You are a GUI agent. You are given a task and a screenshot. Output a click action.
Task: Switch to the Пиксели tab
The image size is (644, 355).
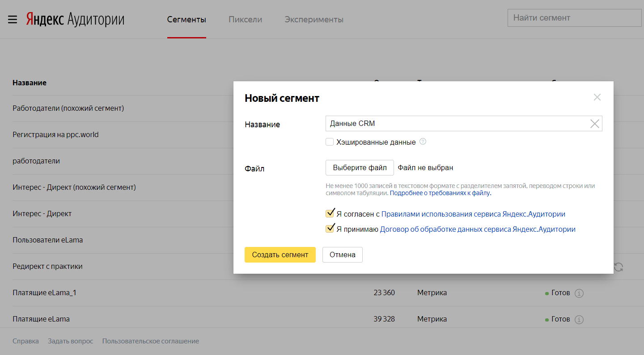tap(245, 20)
